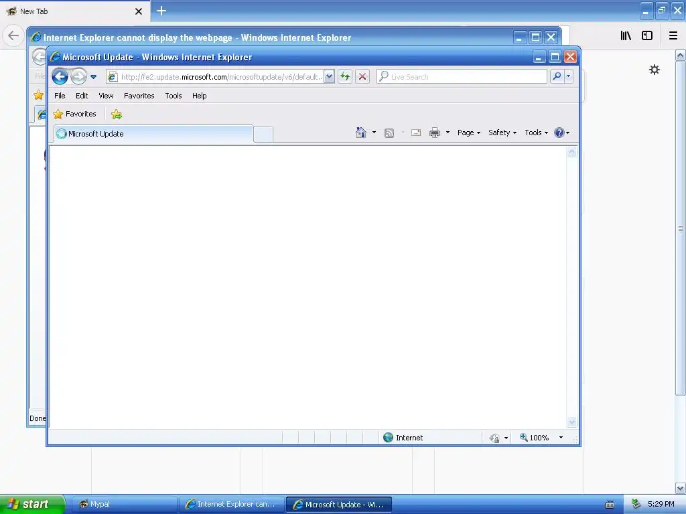The image size is (686, 514).
Task: Click new tab page settings gear in Mypal
Action: [x=655, y=70]
